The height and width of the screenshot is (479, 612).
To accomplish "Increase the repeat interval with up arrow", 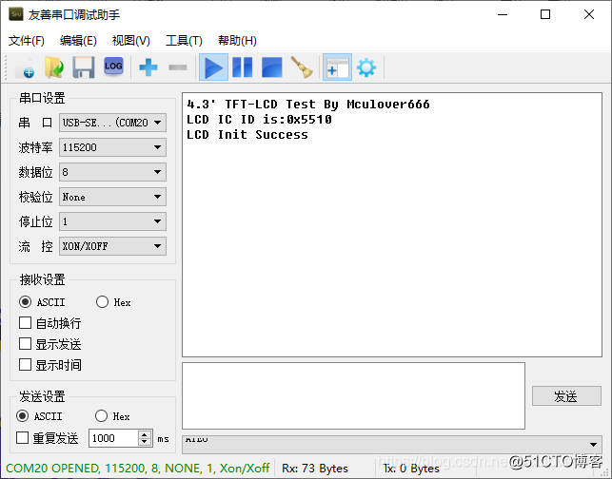I will [145, 434].
